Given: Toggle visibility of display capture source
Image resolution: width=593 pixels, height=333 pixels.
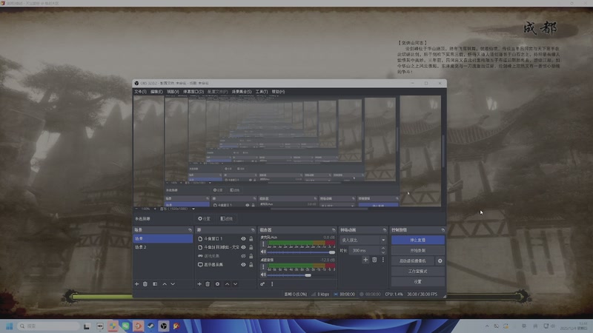Looking at the screenshot, I should 243,265.
